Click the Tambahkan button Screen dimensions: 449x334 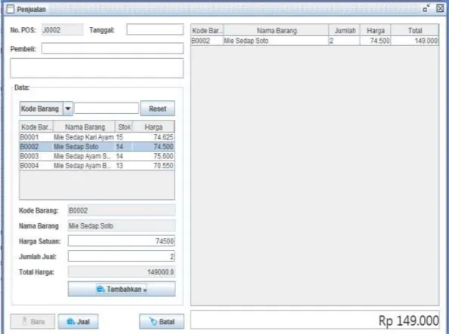(x=122, y=289)
